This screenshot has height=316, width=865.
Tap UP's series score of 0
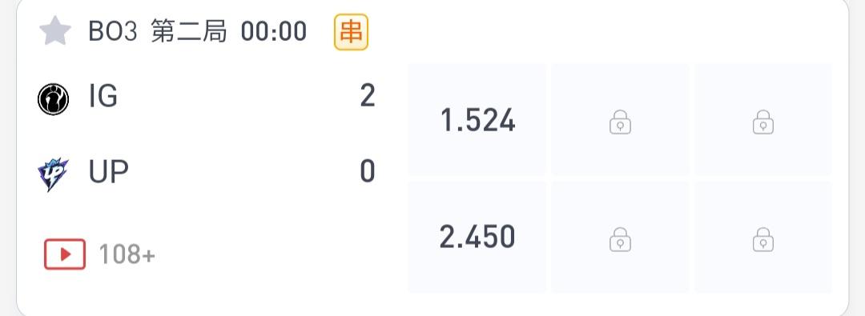368,171
